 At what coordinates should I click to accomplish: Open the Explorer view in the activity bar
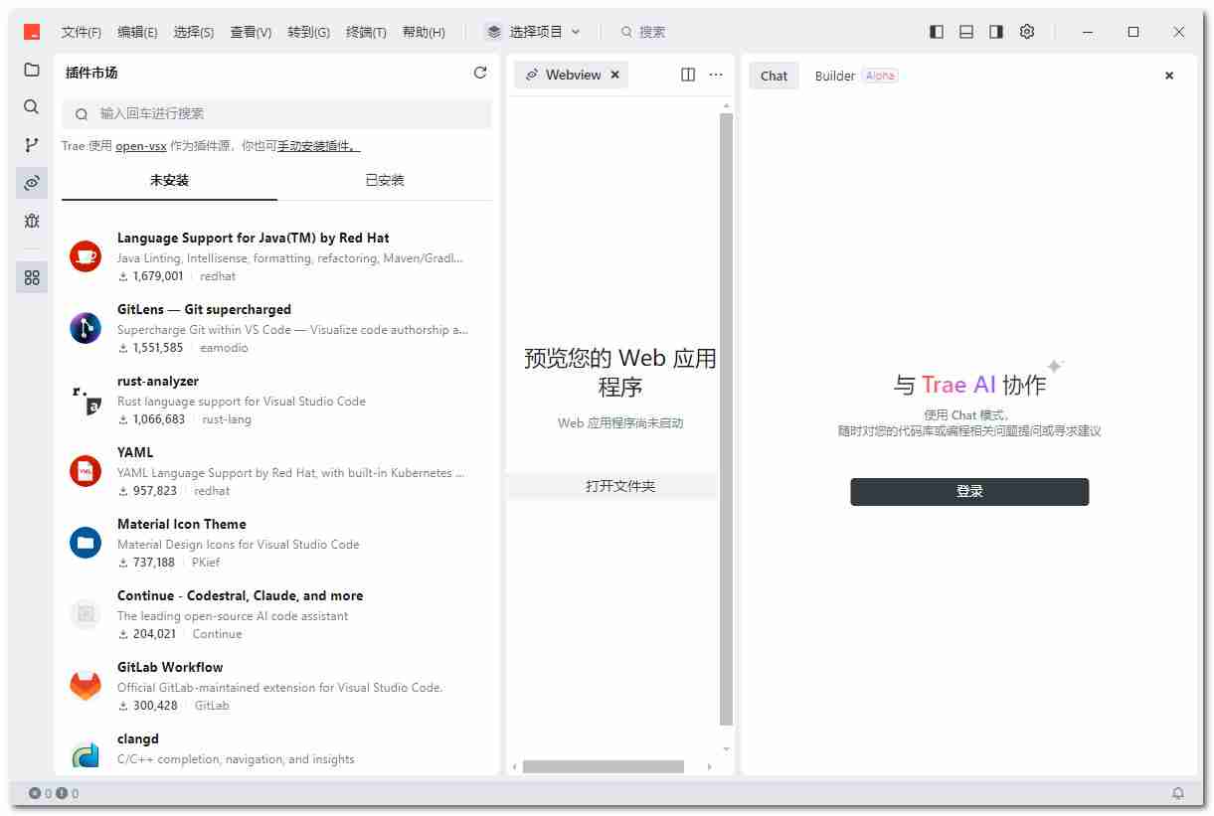pos(31,70)
